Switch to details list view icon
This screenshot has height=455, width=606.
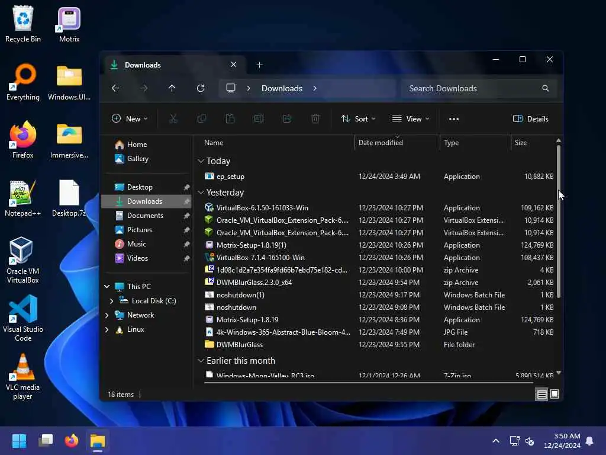541,394
